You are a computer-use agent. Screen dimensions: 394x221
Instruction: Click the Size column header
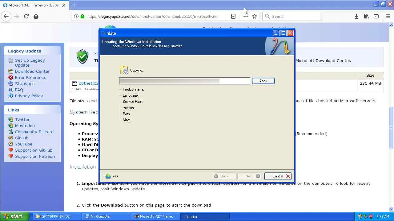370,75
